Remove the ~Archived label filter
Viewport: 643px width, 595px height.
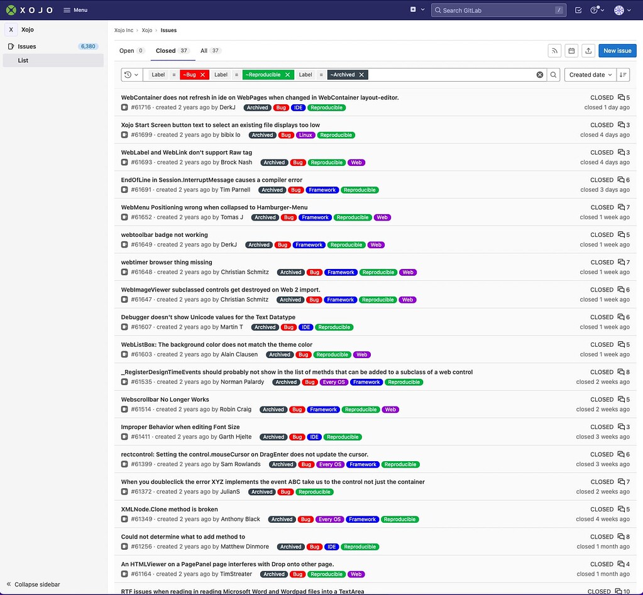[361, 75]
